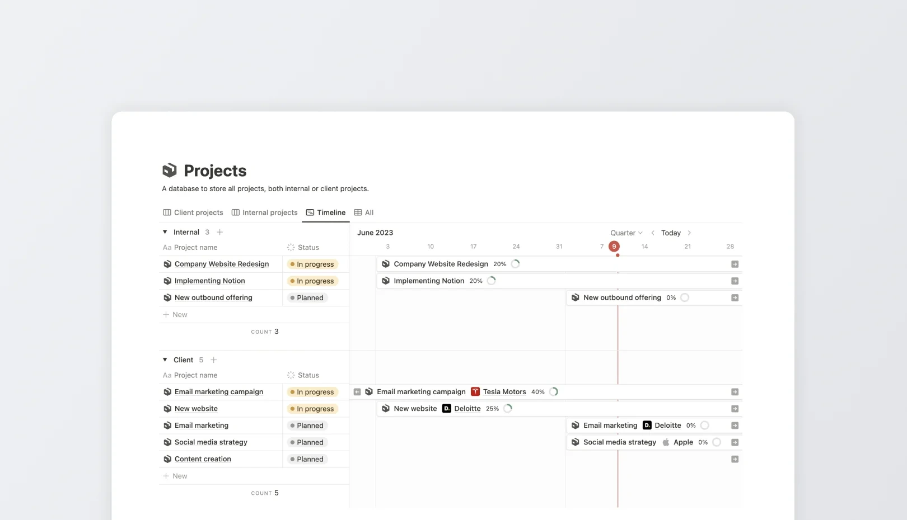Click left arrow on Email marketing campaign bar
This screenshot has height=520, width=907.
(x=357, y=392)
